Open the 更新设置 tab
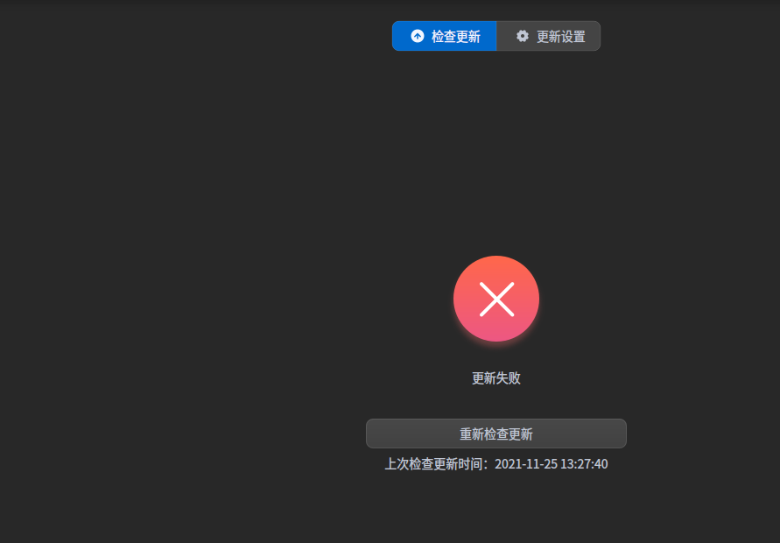The image size is (780, 543). (x=548, y=36)
